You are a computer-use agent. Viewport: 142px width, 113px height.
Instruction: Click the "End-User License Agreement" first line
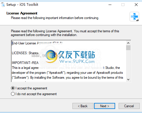37,43
